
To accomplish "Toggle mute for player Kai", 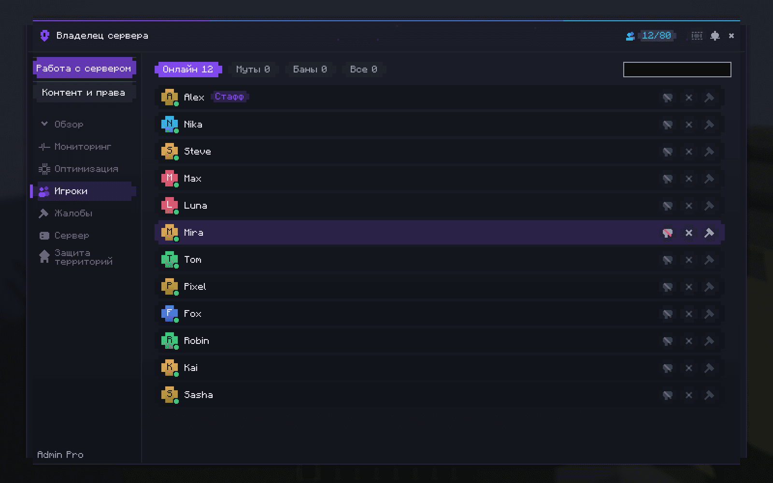I will (667, 368).
